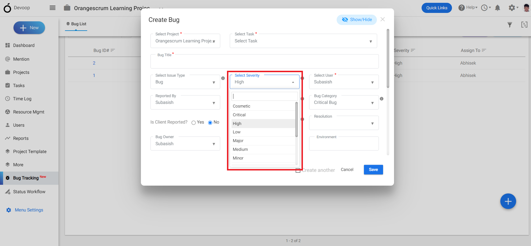Close the Create Bug dialog

382,19
